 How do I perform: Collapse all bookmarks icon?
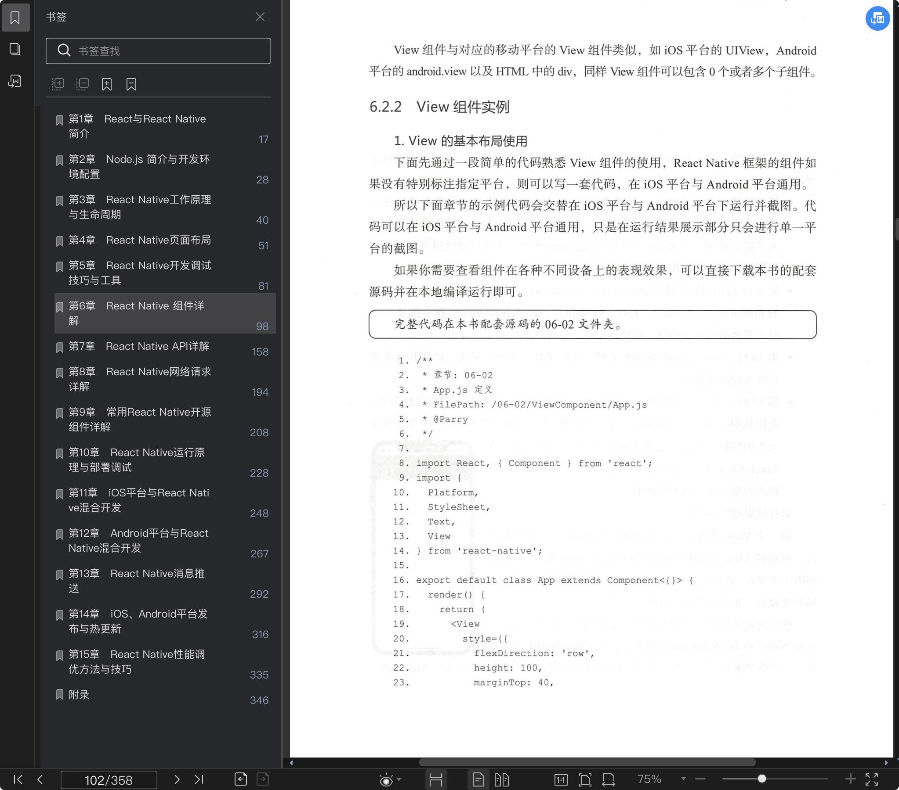pyautogui.click(x=82, y=84)
